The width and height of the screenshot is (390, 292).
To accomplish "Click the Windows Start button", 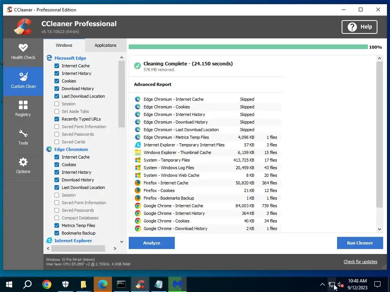I will [x=9, y=284].
